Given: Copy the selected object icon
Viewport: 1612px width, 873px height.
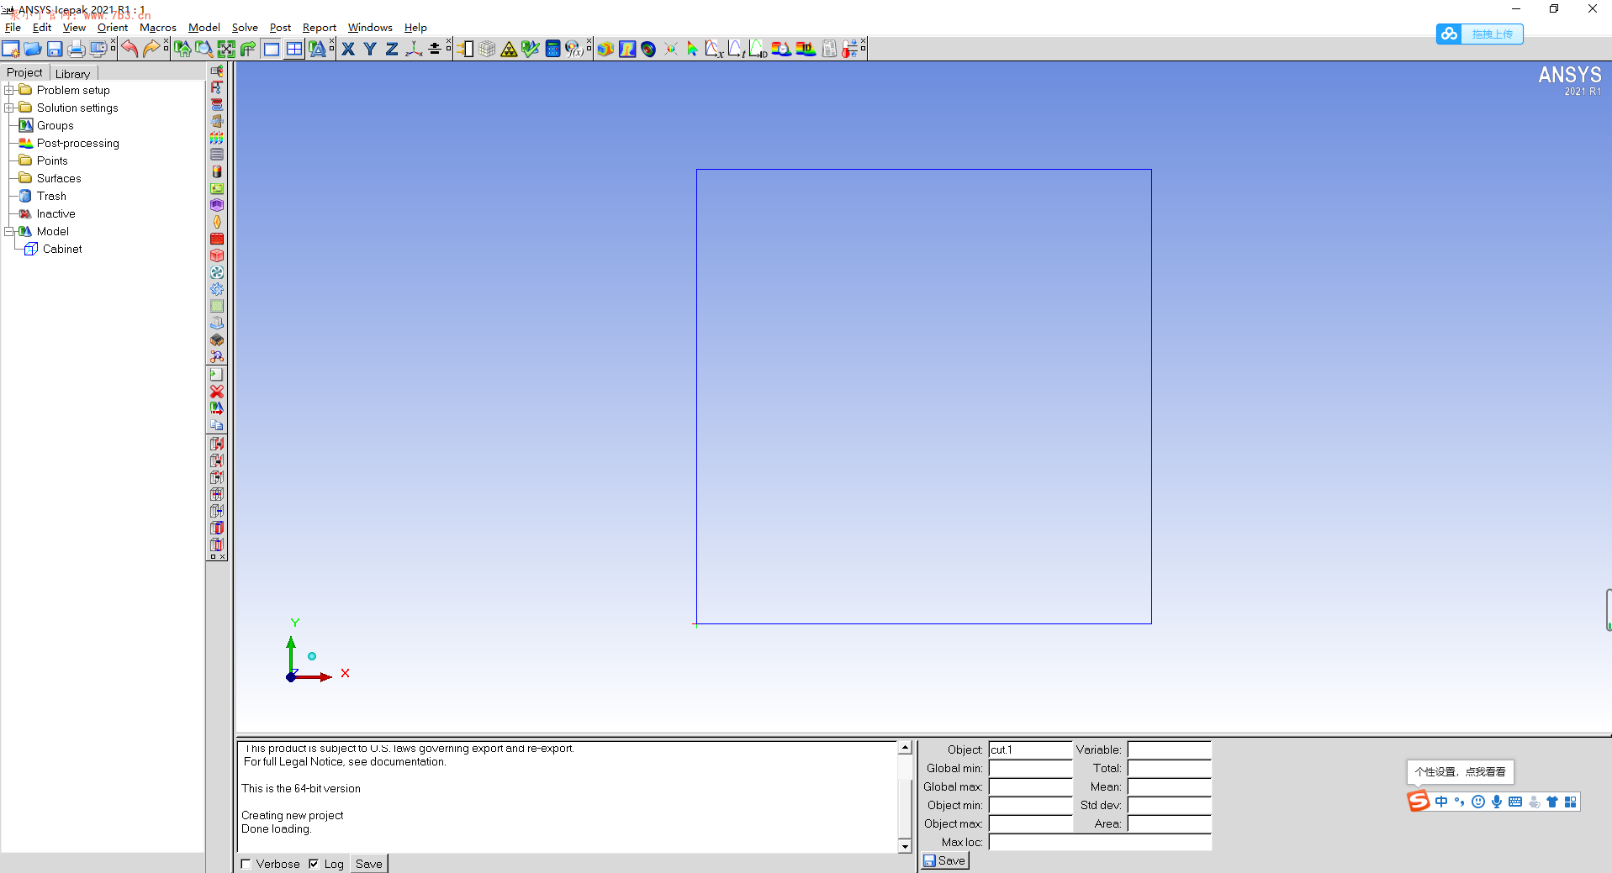Looking at the screenshot, I should (217, 425).
